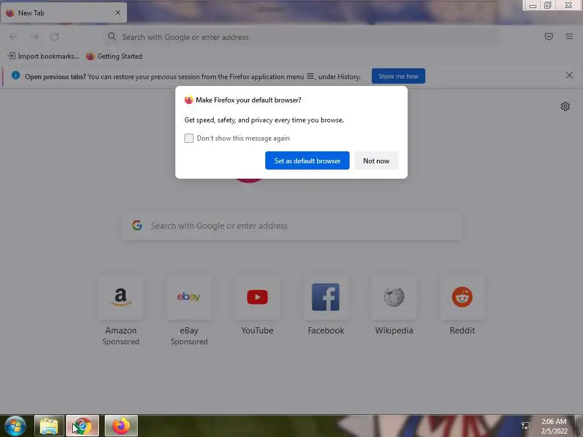Select the New Tab browser tab
The image size is (583, 437).
(x=64, y=13)
